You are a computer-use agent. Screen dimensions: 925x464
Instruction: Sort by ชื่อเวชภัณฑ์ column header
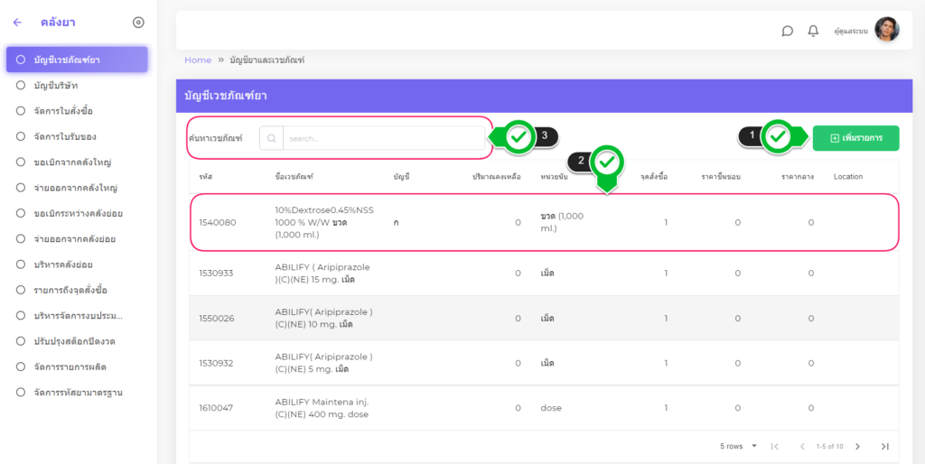click(x=294, y=176)
